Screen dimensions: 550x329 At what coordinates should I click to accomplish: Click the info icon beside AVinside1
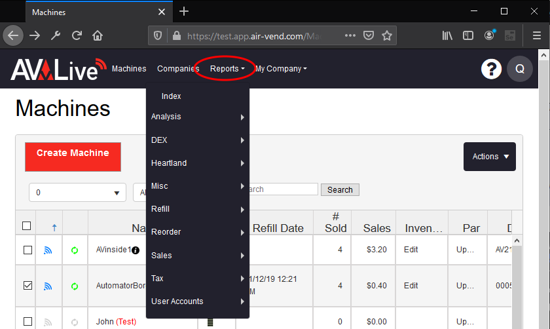136,250
